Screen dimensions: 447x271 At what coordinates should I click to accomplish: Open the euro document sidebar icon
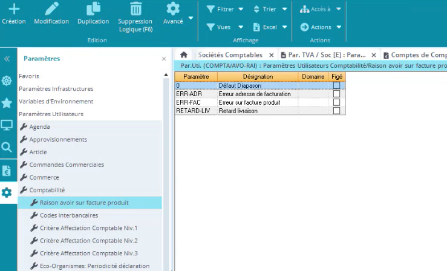point(7,171)
